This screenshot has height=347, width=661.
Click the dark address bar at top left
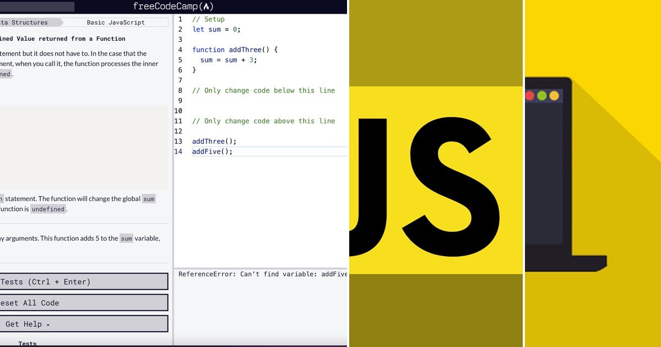tap(36, 7)
